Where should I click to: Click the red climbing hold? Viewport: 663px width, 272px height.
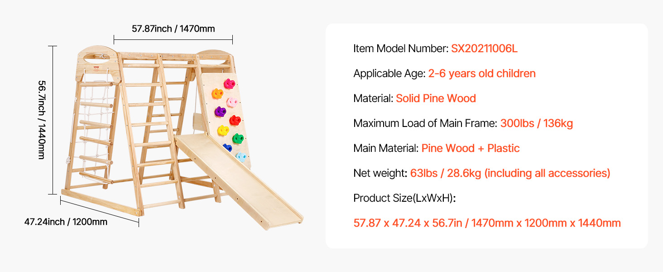click(235, 120)
